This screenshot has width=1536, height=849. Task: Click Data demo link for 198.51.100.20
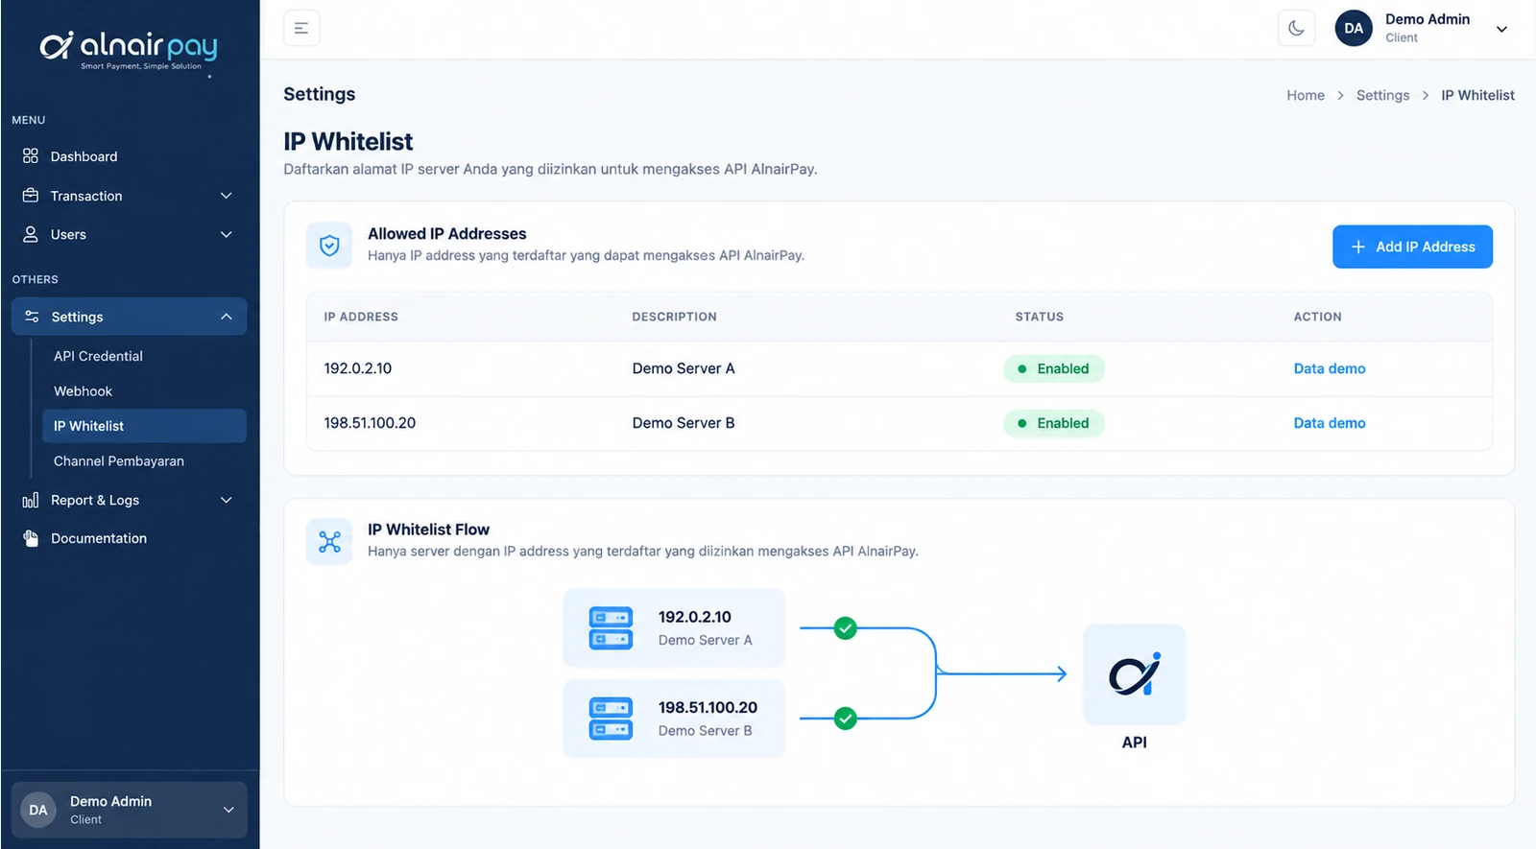coord(1329,423)
